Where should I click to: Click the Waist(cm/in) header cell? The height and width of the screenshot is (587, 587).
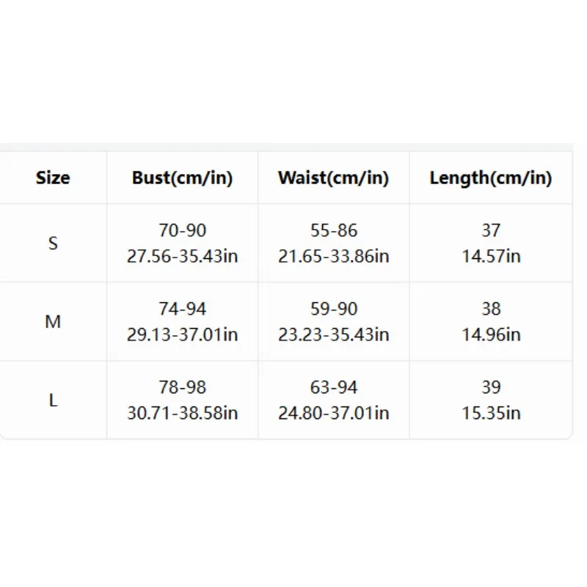(333, 178)
